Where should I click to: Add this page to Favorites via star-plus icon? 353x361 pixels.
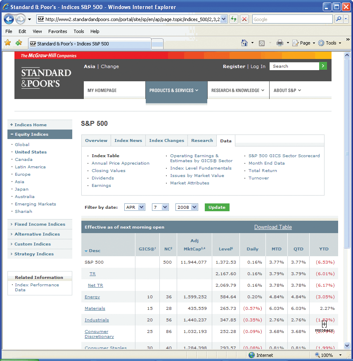[x=18, y=42]
